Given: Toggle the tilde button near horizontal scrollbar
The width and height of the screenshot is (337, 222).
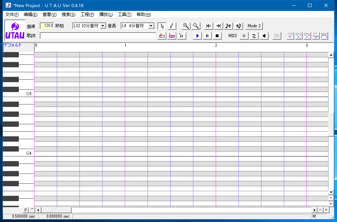Looking at the screenshot, I should tap(32, 210).
